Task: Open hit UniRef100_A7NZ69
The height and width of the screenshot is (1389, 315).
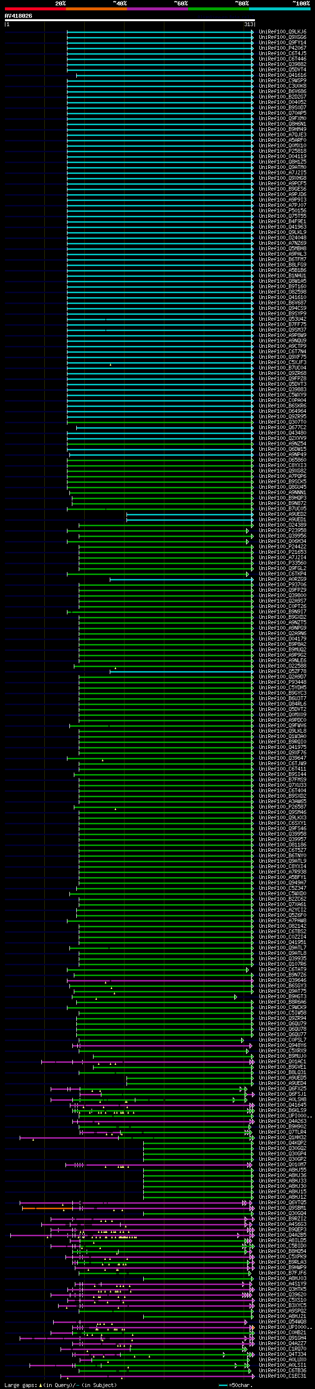Action: [282, 243]
